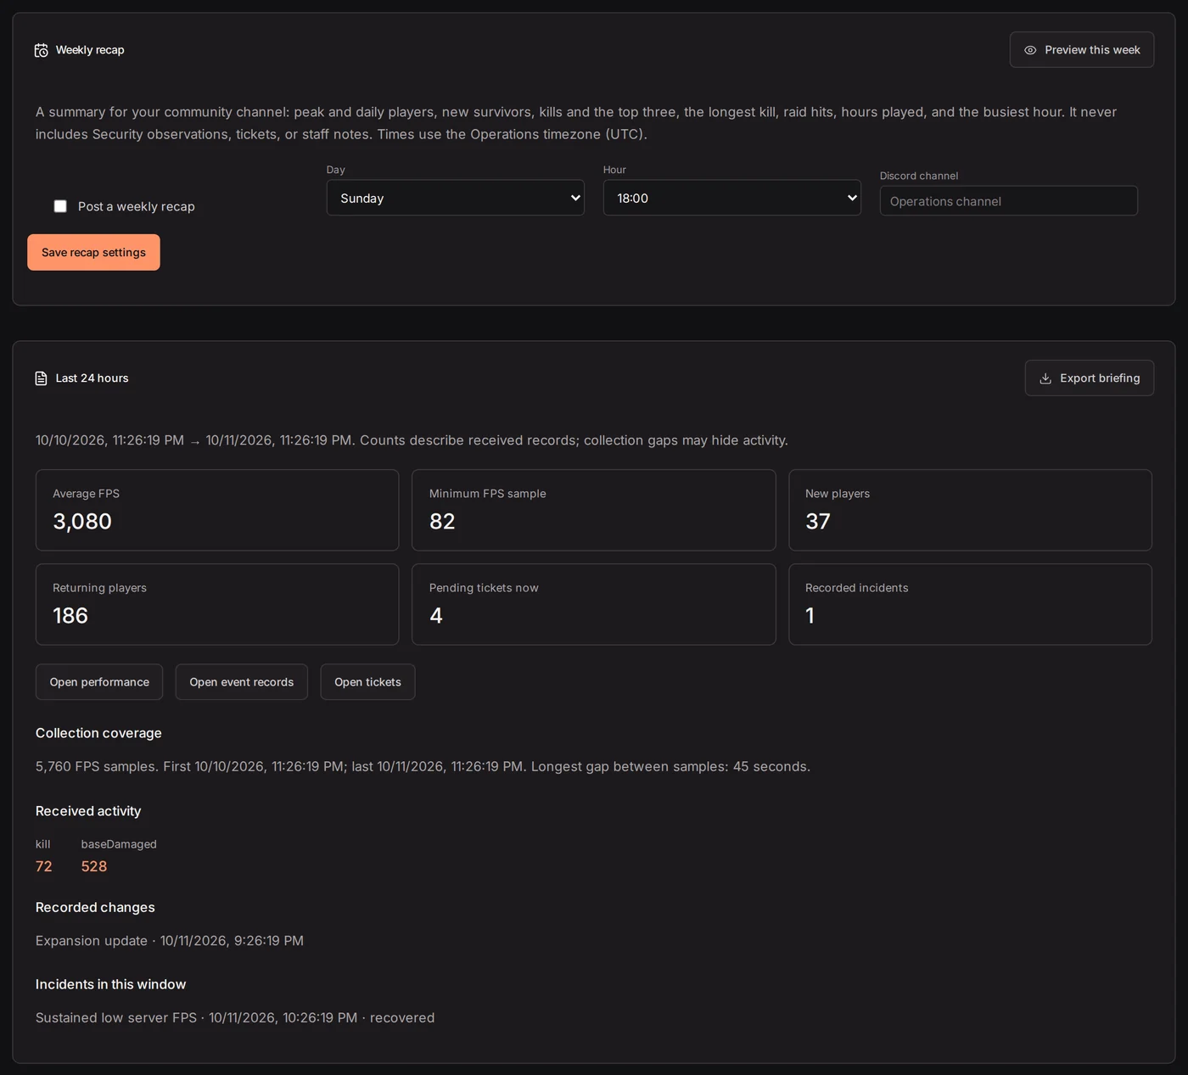The image size is (1188, 1075).
Task: Select the Recorded incidents value 1
Action: (810, 615)
